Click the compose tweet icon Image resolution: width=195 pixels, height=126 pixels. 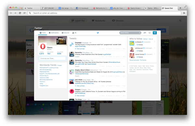click(155, 33)
